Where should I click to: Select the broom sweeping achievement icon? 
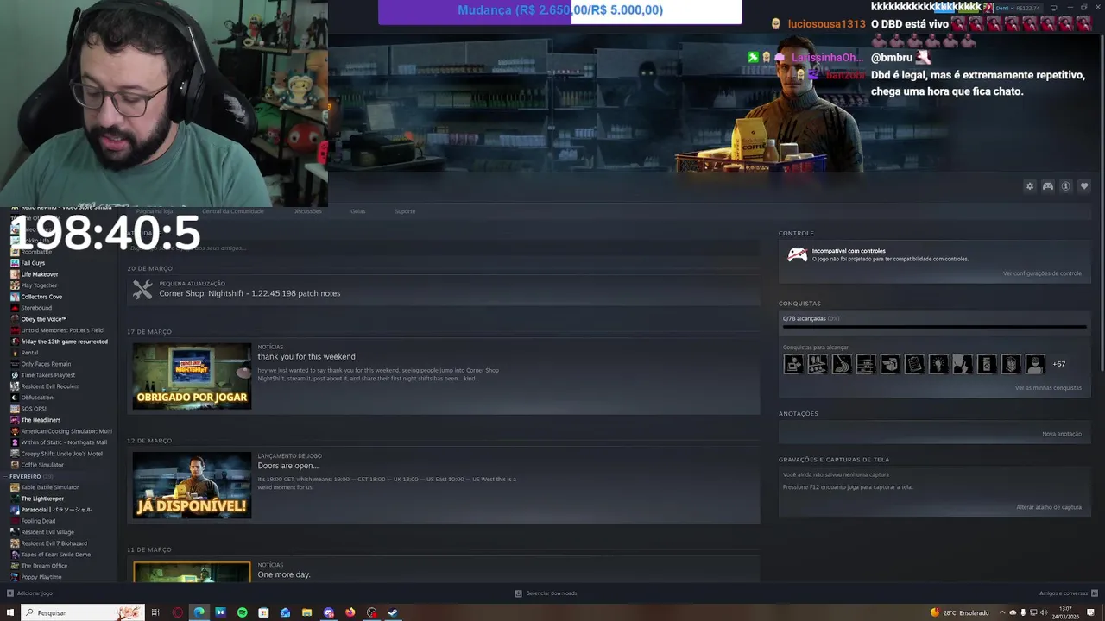[841, 364]
